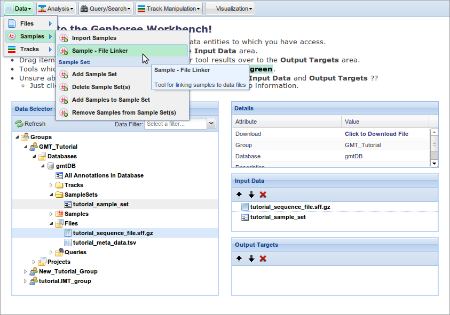
Task: Open the Query/Search menu
Action: click(x=106, y=9)
